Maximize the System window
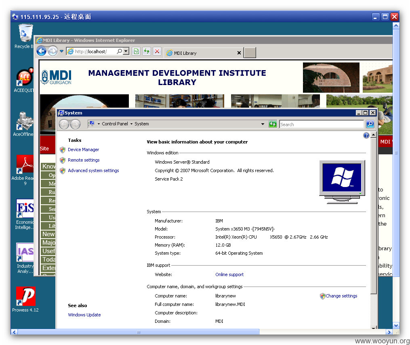The image size is (410, 345). [366, 113]
